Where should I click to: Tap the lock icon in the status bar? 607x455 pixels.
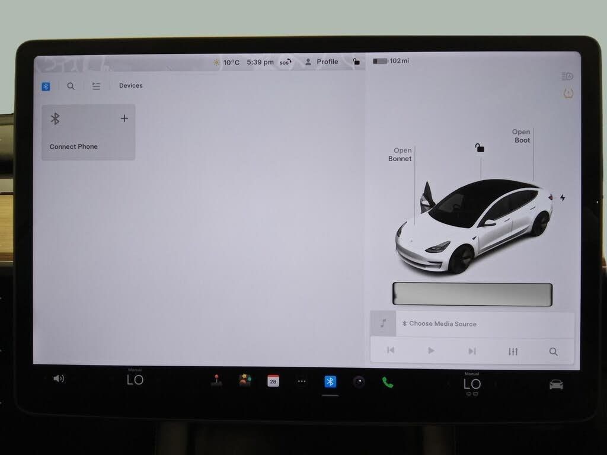pos(356,61)
